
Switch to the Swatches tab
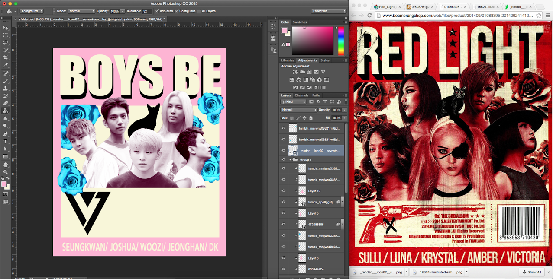tap(300, 22)
